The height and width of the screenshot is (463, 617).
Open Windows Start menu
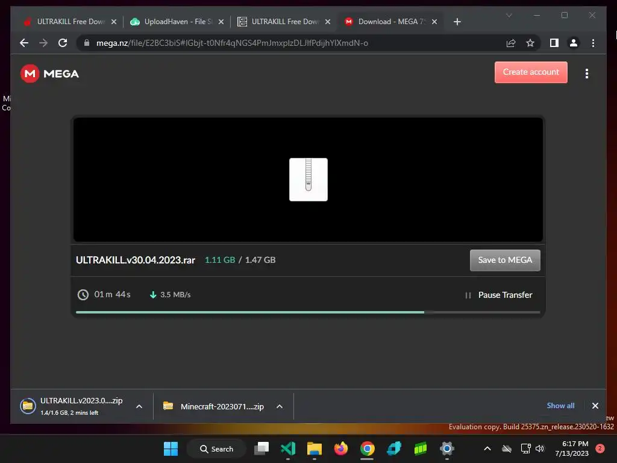pos(171,449)
